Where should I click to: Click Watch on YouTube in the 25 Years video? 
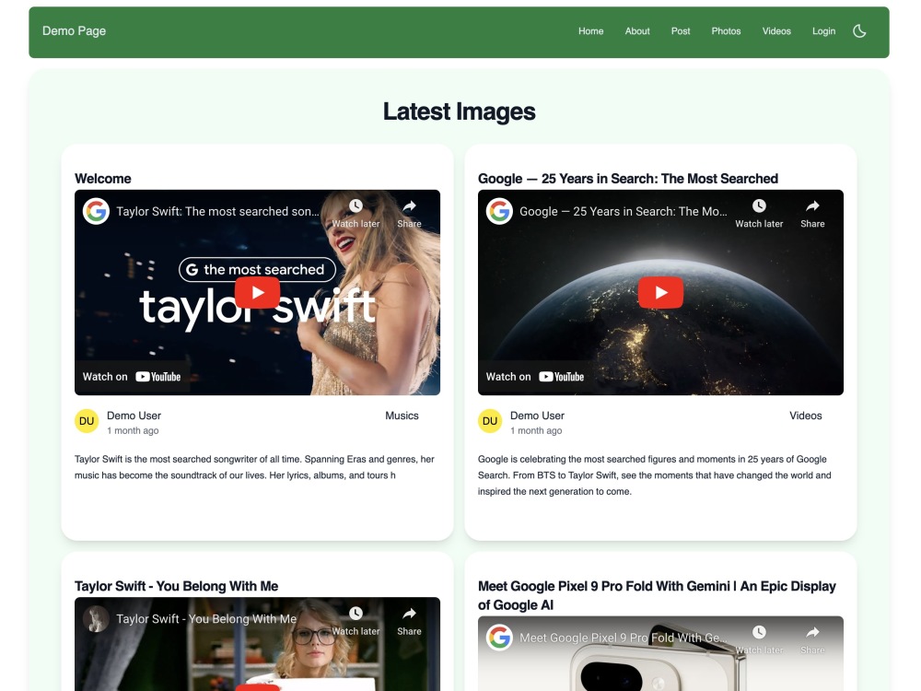(x=535, y=377)
